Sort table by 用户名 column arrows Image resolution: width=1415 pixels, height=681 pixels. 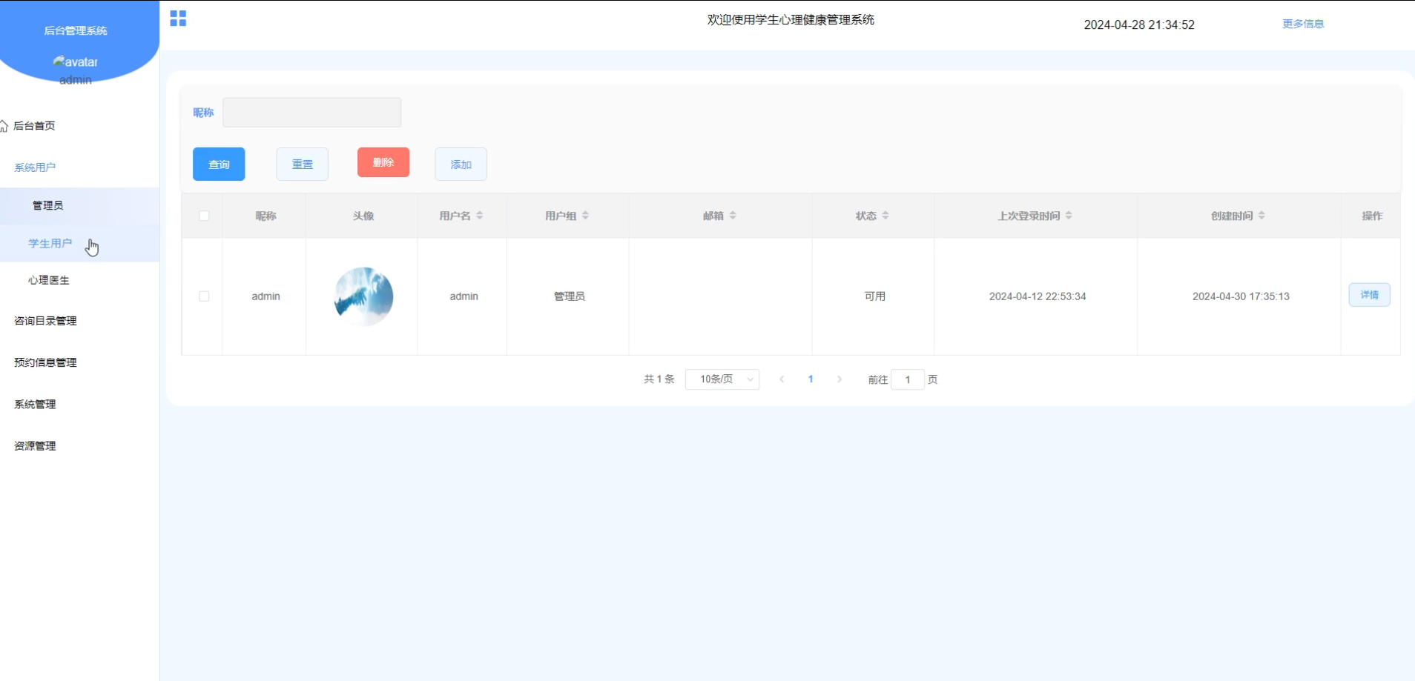tap(480, 216)
